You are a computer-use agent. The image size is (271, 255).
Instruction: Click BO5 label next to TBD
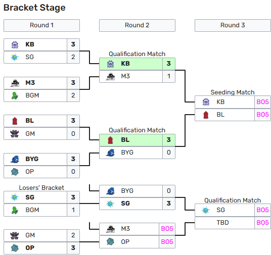(262, 223)
